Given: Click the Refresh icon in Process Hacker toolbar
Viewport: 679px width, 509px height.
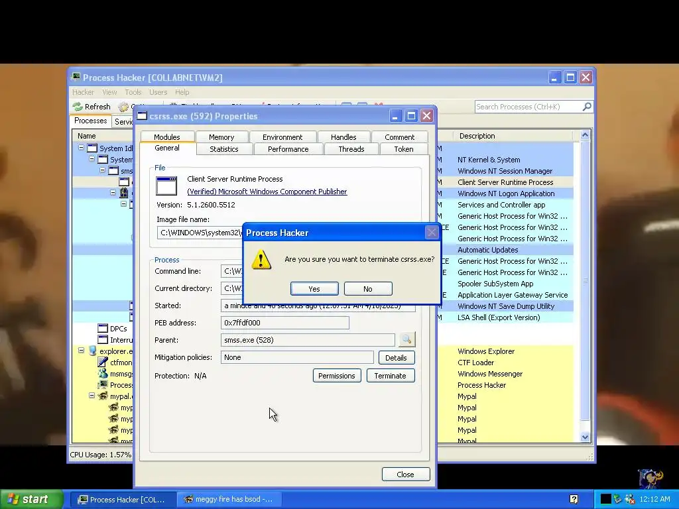Looking at the screenshot, I should click(78, 107).
